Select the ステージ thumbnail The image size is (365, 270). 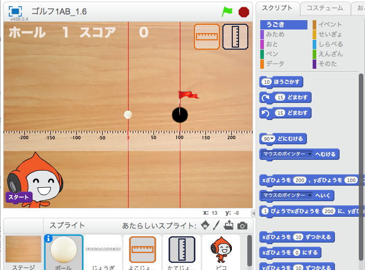23,252
